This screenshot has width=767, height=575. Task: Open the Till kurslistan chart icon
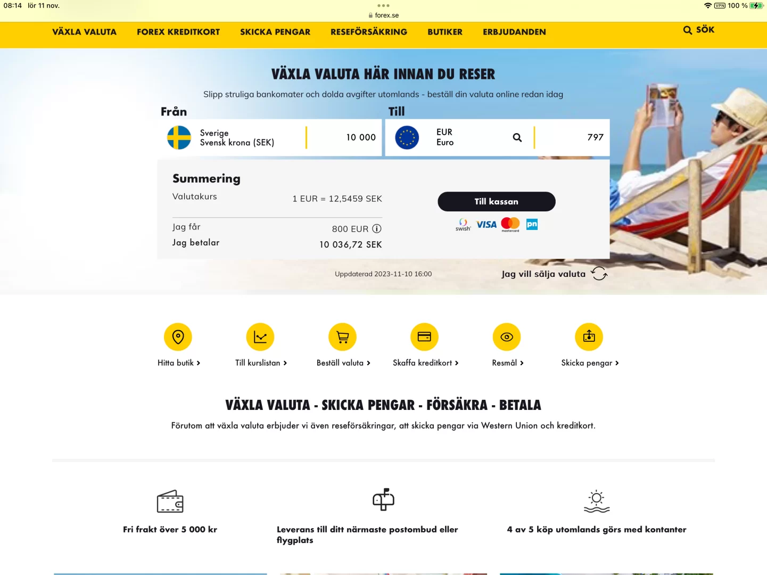click(260, 337)
